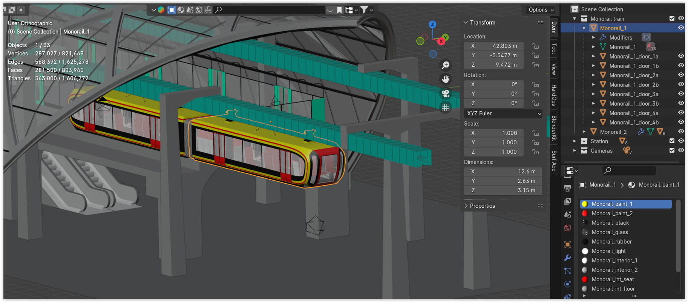Click the zoom magnifier viewport gizmo
The image size is (688, 302).
coord(446,65)
